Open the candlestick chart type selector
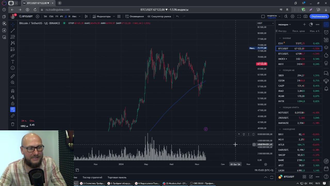Screen dimensions: 330x186 (86, 16)
